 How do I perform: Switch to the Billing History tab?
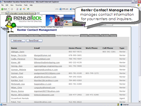pyautogui.click(x=94, y=36)
